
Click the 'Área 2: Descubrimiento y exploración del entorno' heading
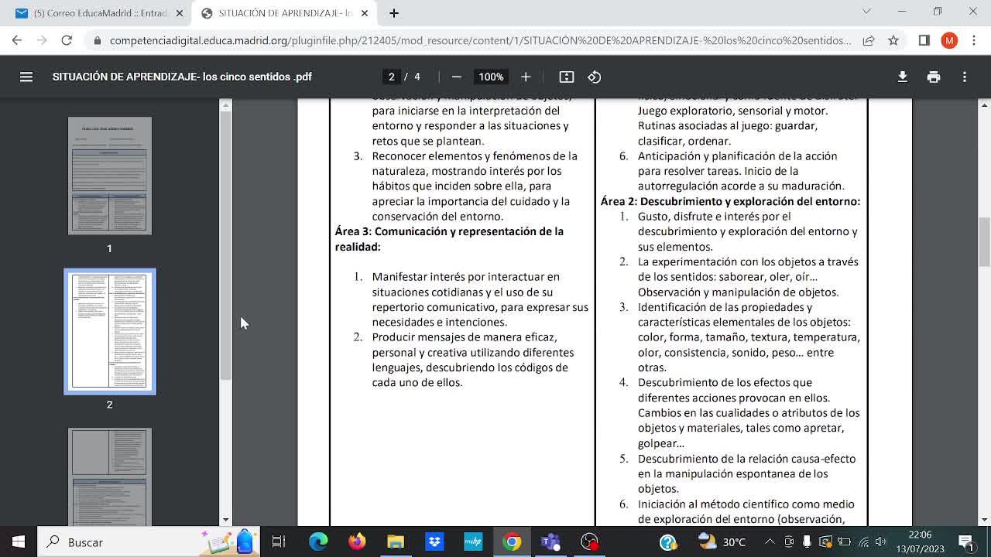pyautogui.click(x=730, y=201)
